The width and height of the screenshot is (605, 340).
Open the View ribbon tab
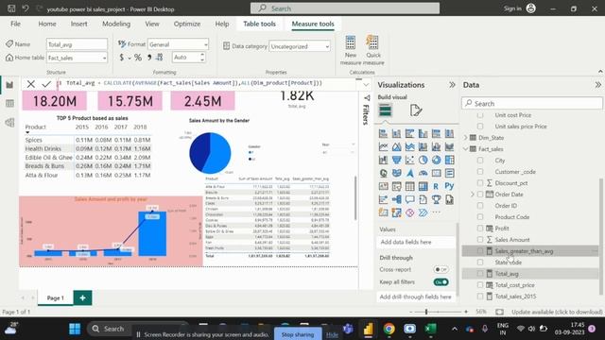click(152, 24)
